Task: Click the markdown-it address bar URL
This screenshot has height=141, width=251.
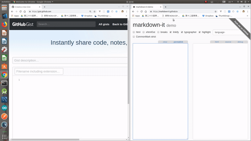Action: pyautogui.click(x=165, y=12)
